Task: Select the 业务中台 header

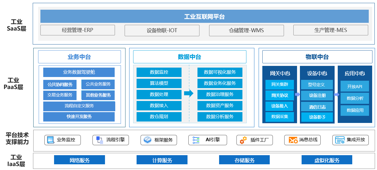Action: point(79,57)
